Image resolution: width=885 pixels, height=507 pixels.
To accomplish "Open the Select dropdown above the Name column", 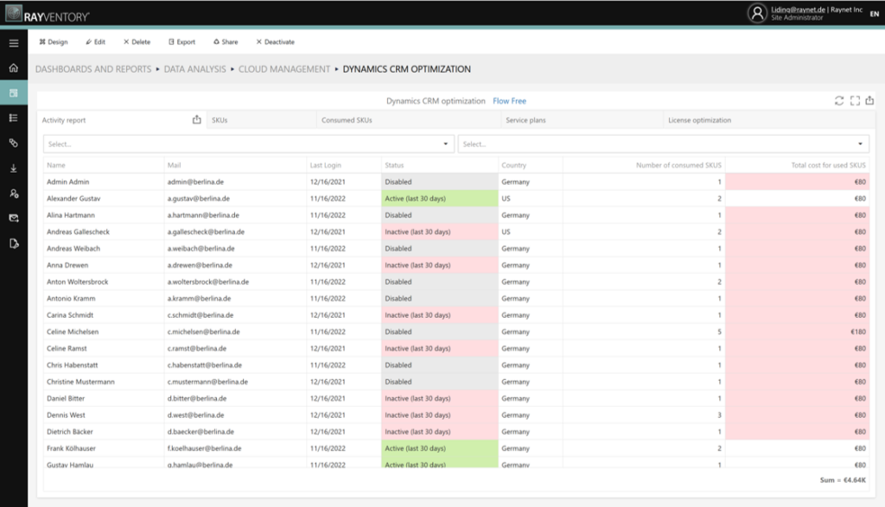I will coord(248,144).
